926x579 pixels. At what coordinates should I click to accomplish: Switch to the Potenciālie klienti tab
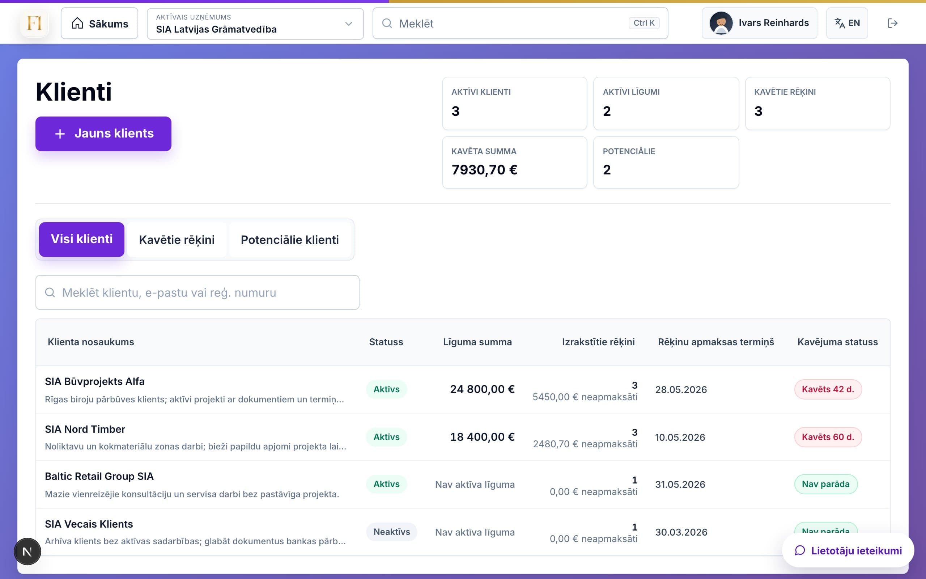[290, 240]
